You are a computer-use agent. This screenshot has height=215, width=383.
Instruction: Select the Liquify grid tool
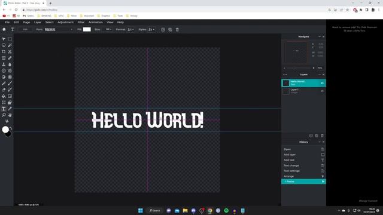point(4,58)
